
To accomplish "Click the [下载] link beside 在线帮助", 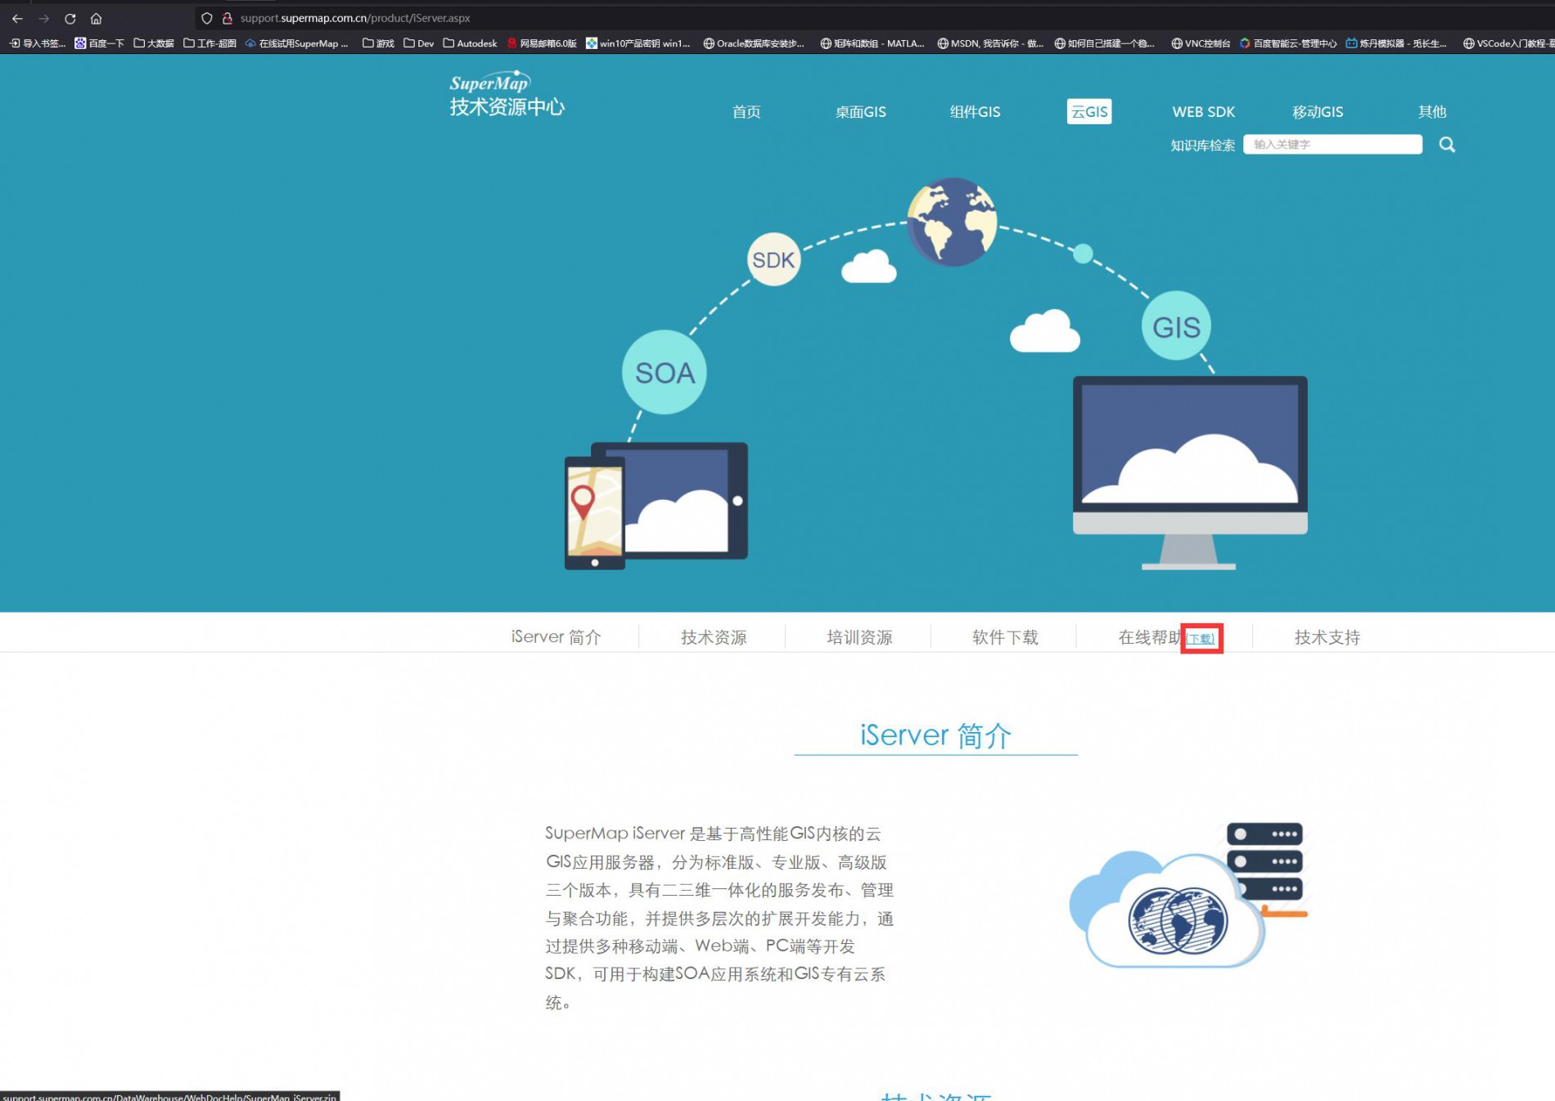I will [x=1201, y=639].
